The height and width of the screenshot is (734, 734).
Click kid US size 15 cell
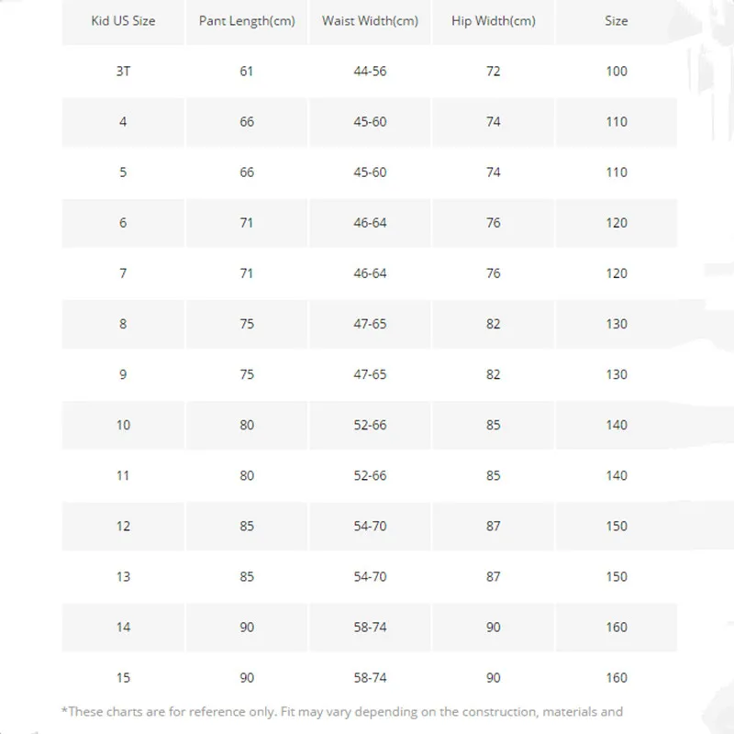pos(123,677)
